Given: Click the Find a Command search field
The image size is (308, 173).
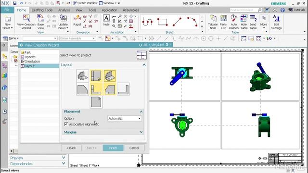Looking at the screenshot, I should pyautogui.click(x=246, y=10).
